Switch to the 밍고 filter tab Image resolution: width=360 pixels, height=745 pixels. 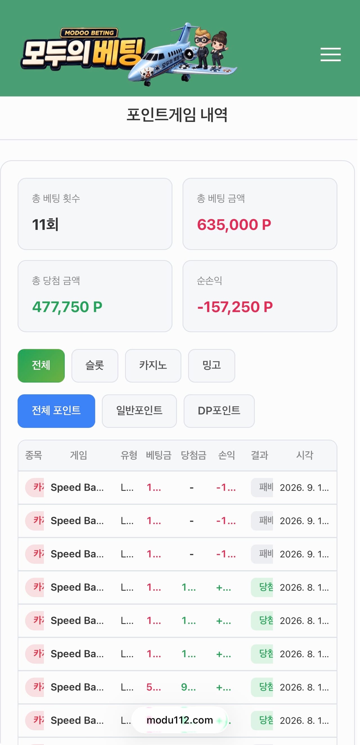(211, 366)
